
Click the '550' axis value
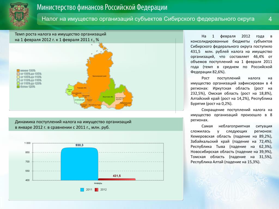(x=28, y=171)
